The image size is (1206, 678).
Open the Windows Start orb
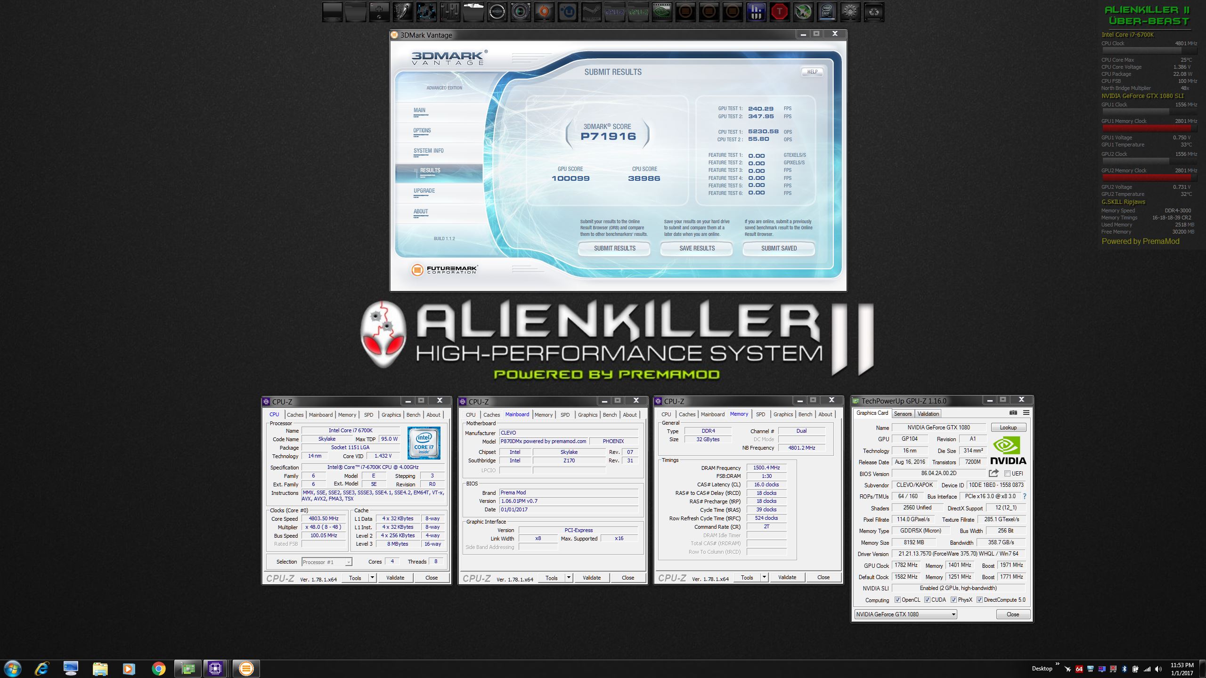click(13, 669)
